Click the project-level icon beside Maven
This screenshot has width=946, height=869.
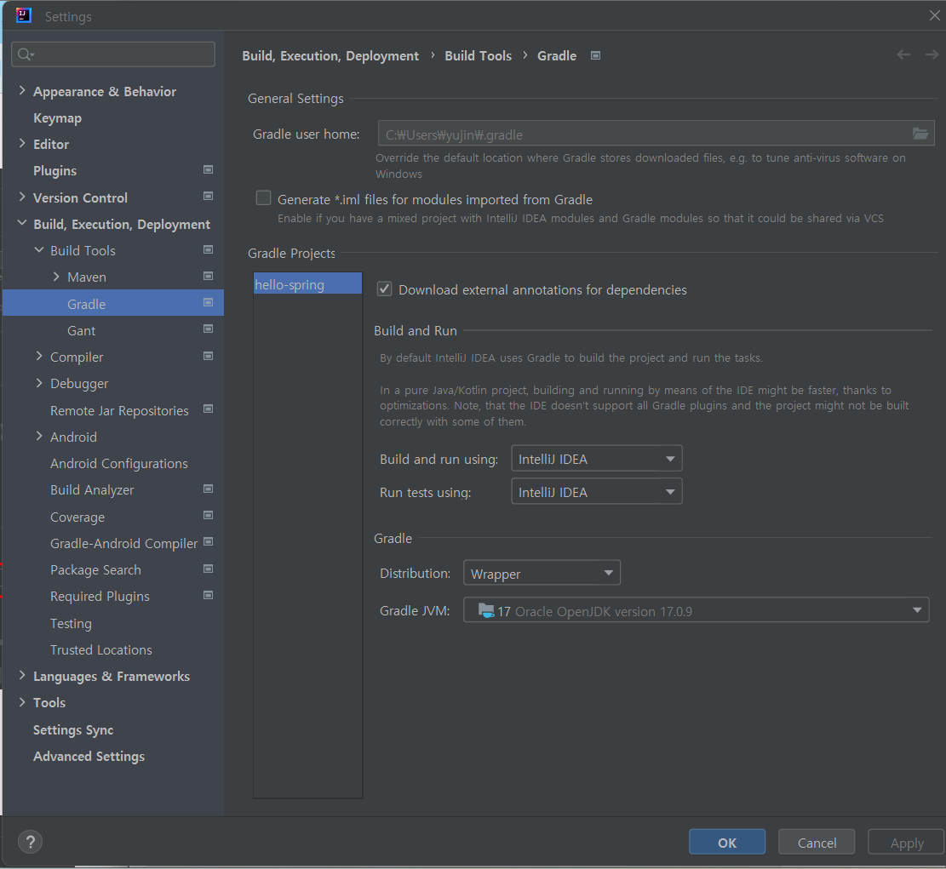(208, 277)
